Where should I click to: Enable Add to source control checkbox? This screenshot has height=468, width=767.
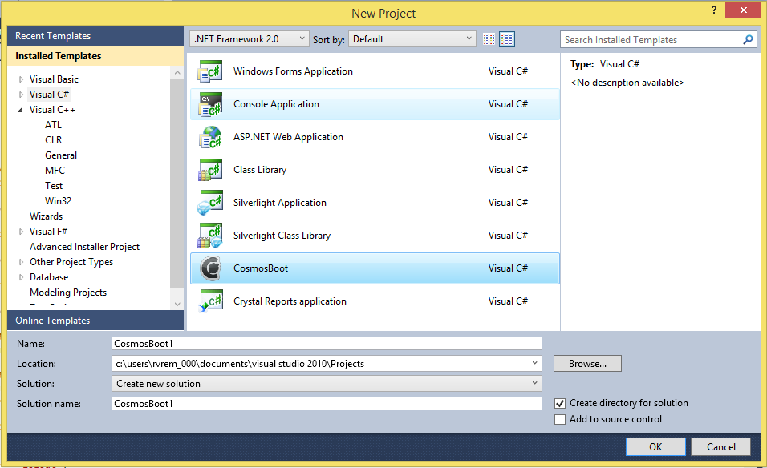click(560, 419)
